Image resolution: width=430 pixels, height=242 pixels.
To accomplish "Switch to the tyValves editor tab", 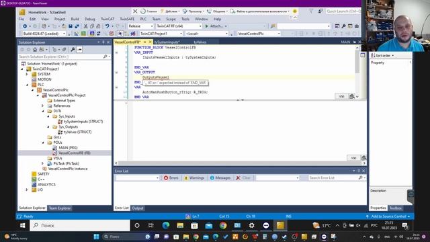I will tap(200, 42).
